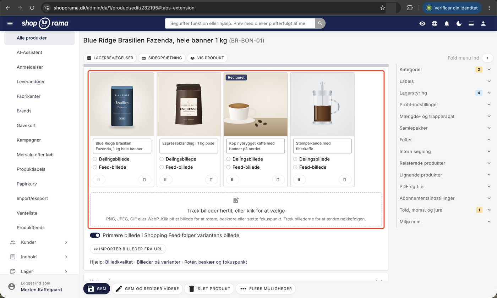497x298 pixels.
Task: Select Delingsbillede for Kop nybrygget image
Action: (228, 159)
